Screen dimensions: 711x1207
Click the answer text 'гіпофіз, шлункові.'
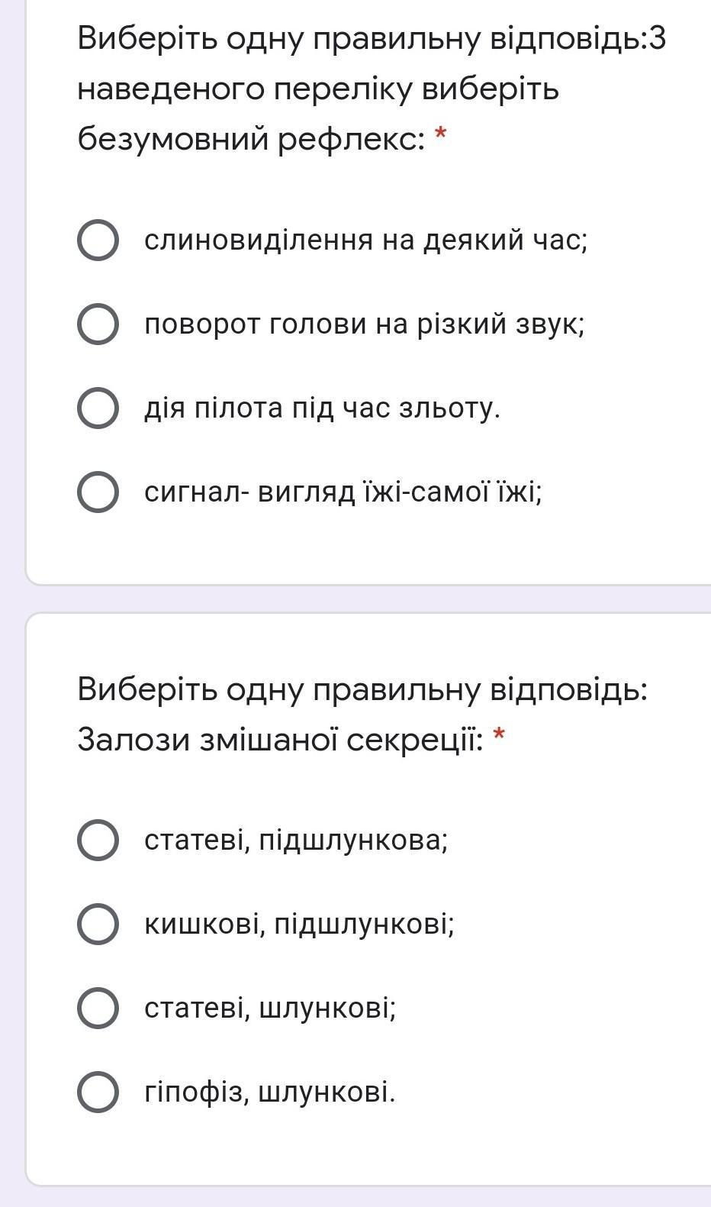point(270,1092)
